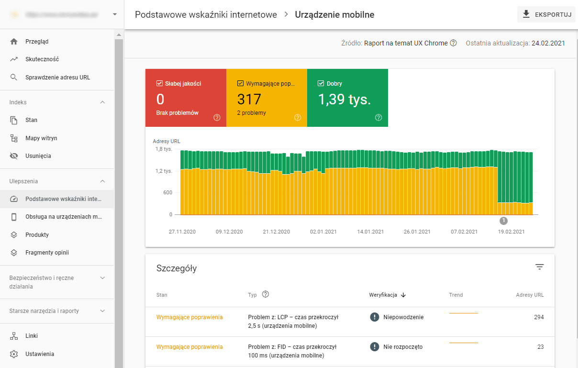
Task: Click the warning icon beside Niepowodzenie
Action: click(375, 317)
